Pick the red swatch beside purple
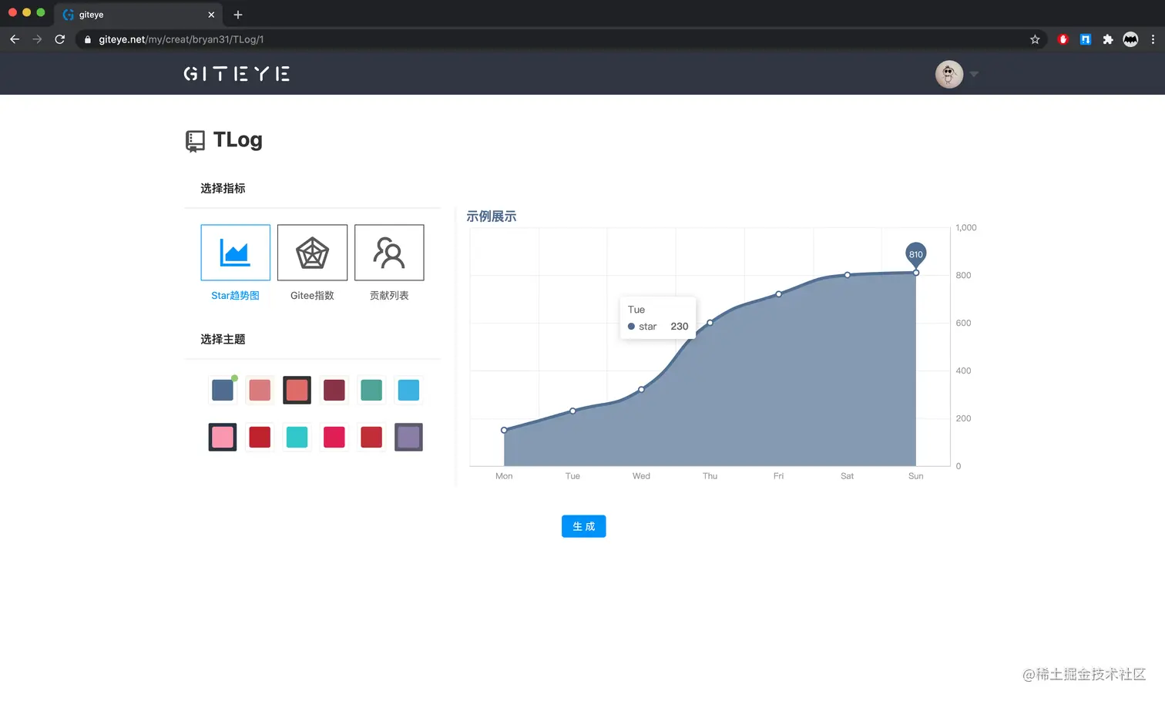 [371, 437]
